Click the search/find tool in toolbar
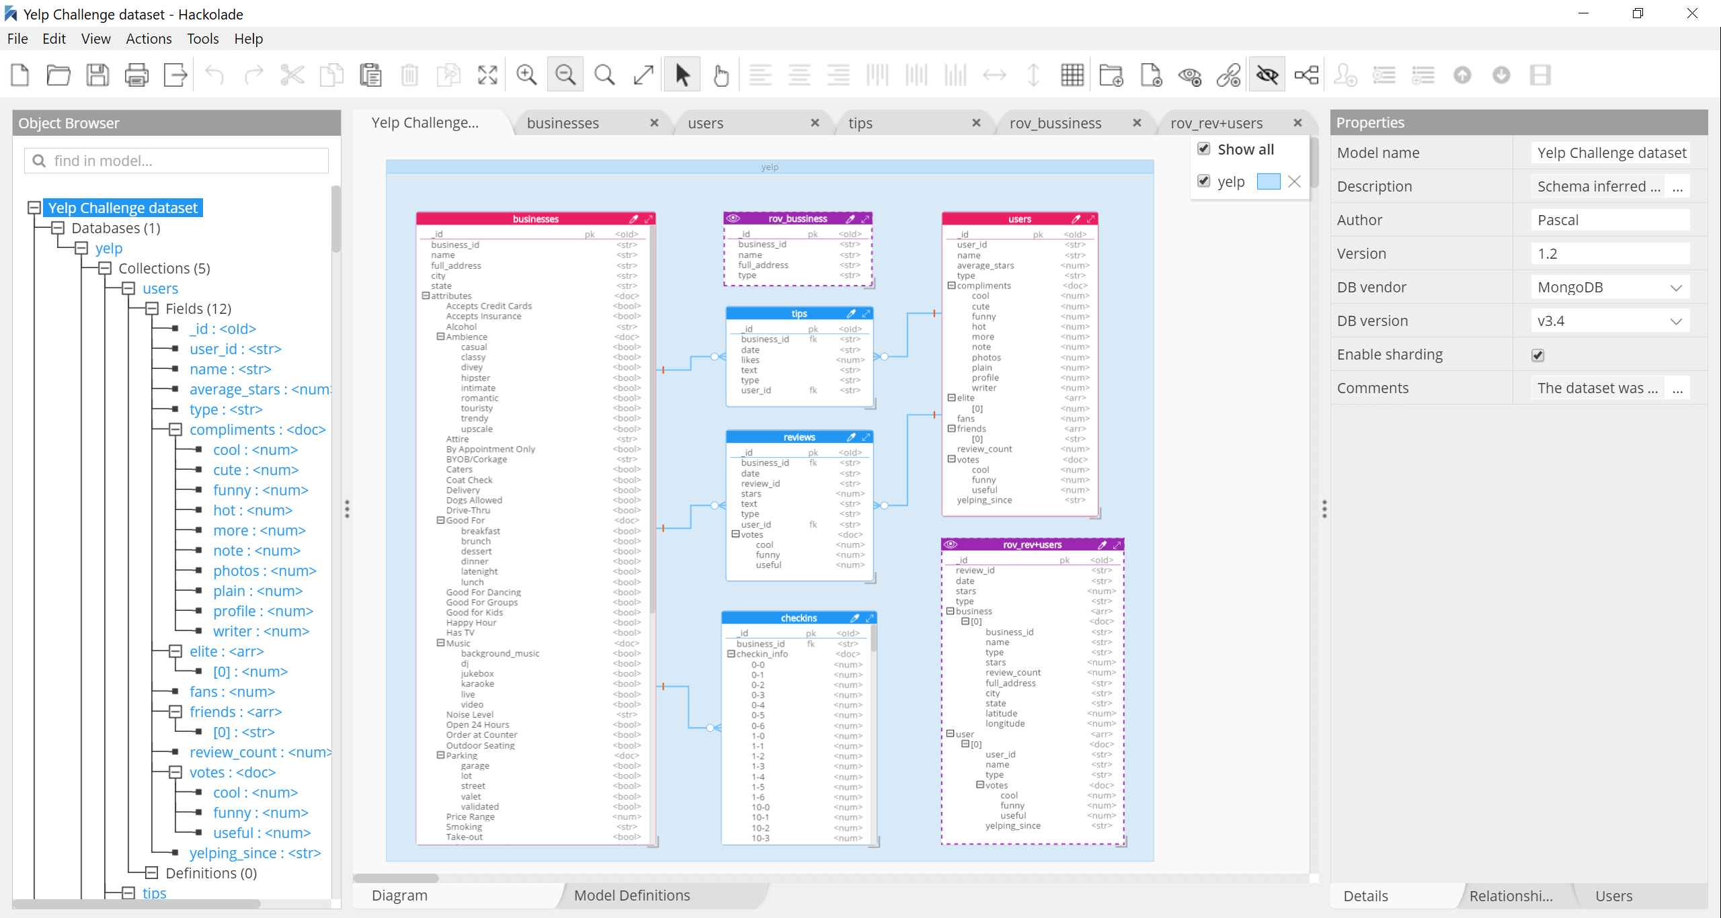 coord(604,75)
